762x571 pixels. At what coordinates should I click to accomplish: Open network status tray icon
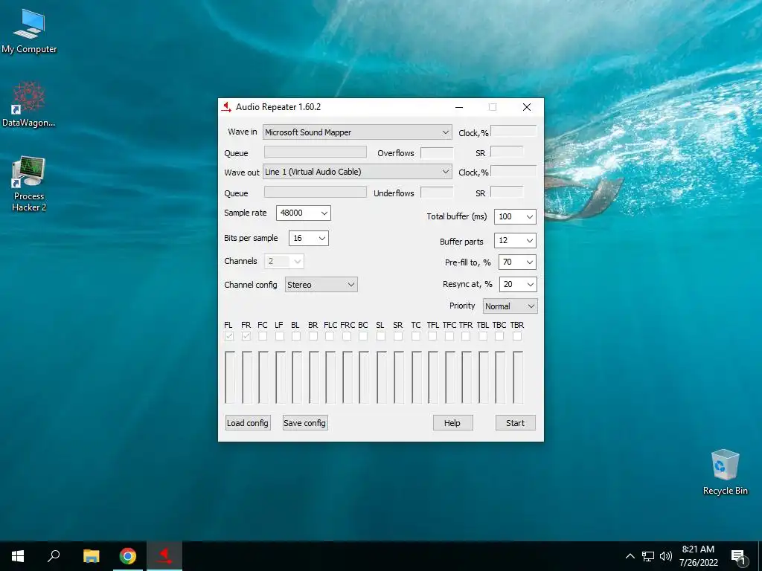coord(648,556)
